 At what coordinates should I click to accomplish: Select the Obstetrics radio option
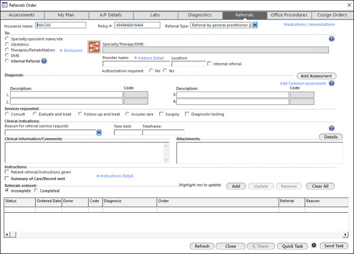pos(7,44)
